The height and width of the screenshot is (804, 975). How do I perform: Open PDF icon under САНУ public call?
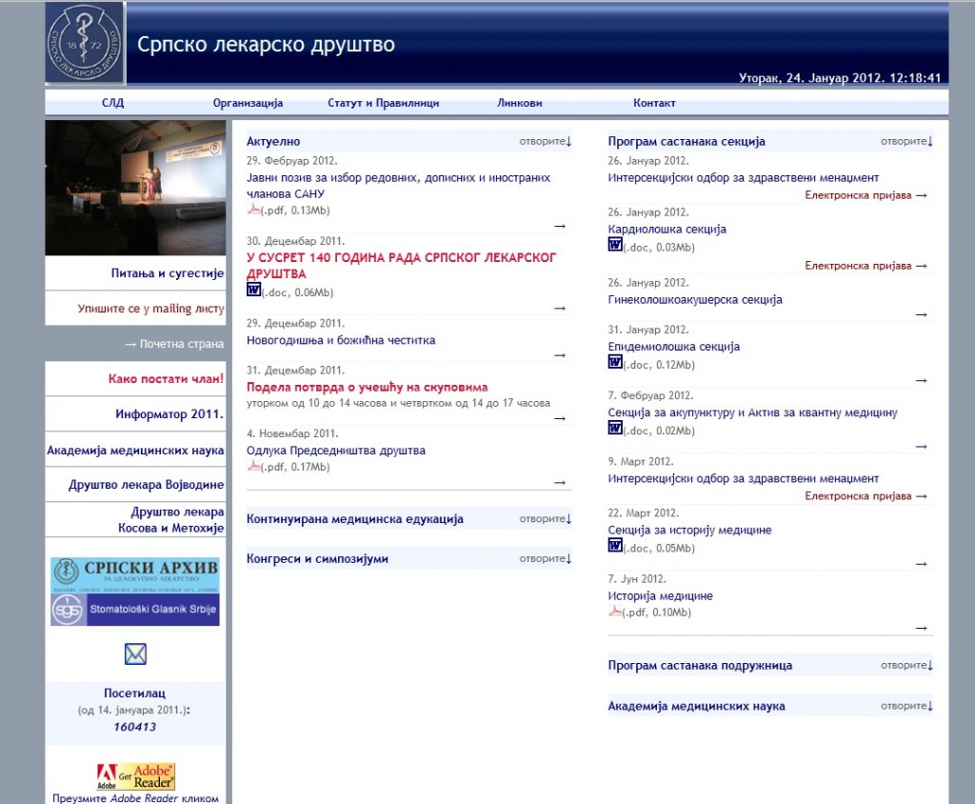coord(253,211)
